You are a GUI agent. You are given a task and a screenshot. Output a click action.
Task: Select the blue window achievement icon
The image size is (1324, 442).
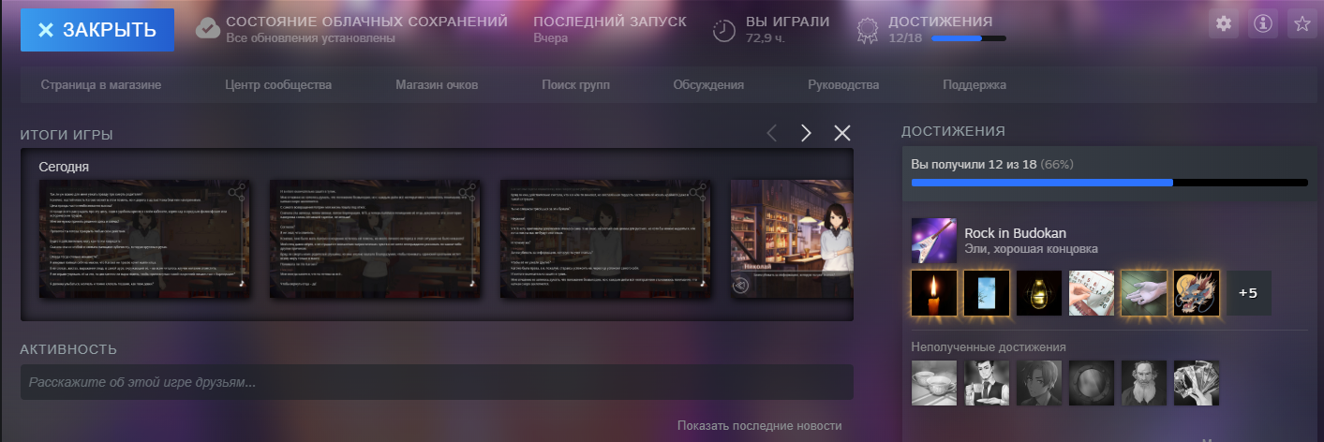pyautogui.click(x=987, y=293)
